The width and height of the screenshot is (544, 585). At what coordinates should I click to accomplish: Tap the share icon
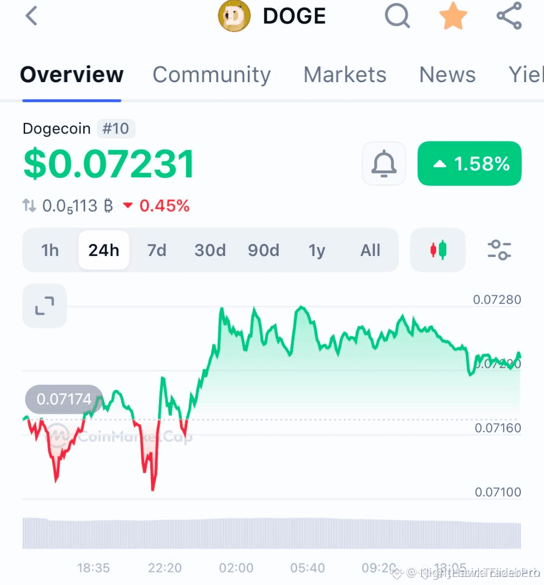(x=509, y=16)
